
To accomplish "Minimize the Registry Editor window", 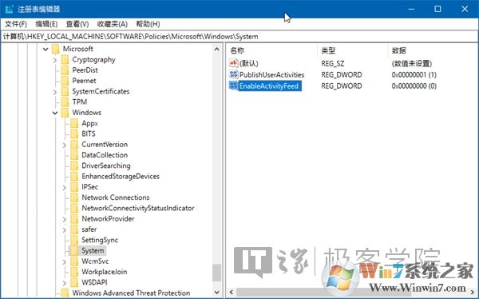I will (x=411, y=9).
